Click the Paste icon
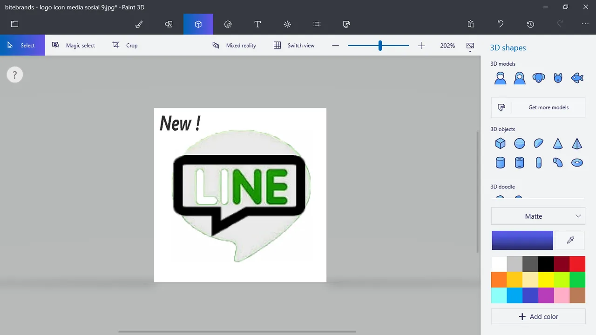 coord(471,24)
